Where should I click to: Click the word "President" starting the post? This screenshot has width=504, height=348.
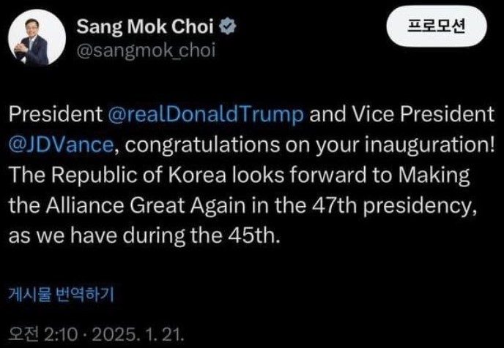(x=53, y=115)
